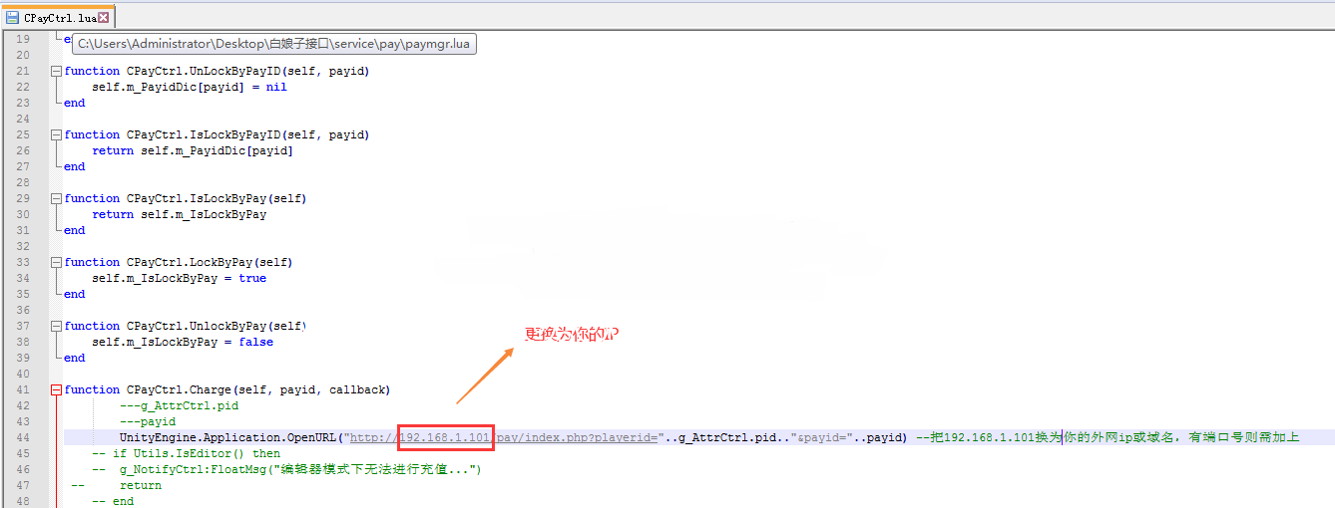Image resolution: width=1335 pixels, height=508 pixels.
Task: Collapse the UnlockByPay function on line 37
Action: tap(56, 326)
